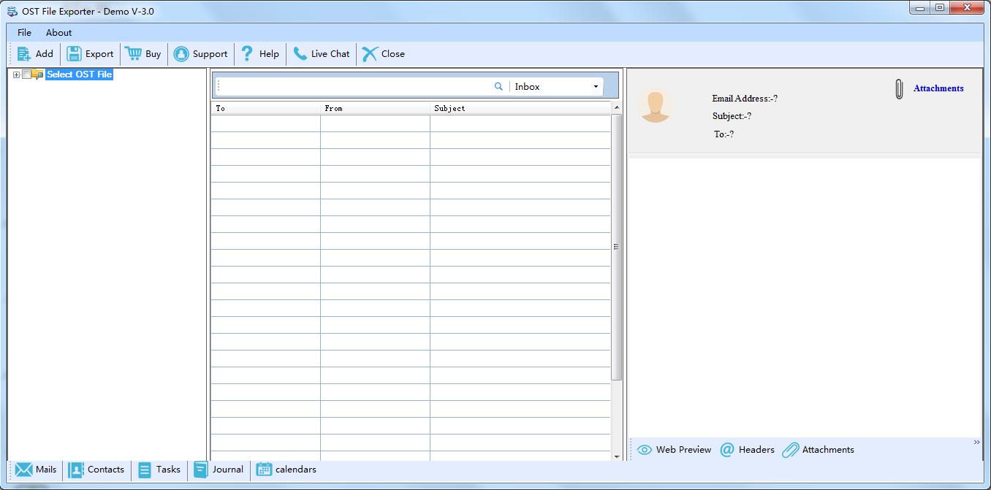Viewport: 991px width, 490px height.
Task: Click the mail list scroll up arrow
Action: click(x=616, y=107)
